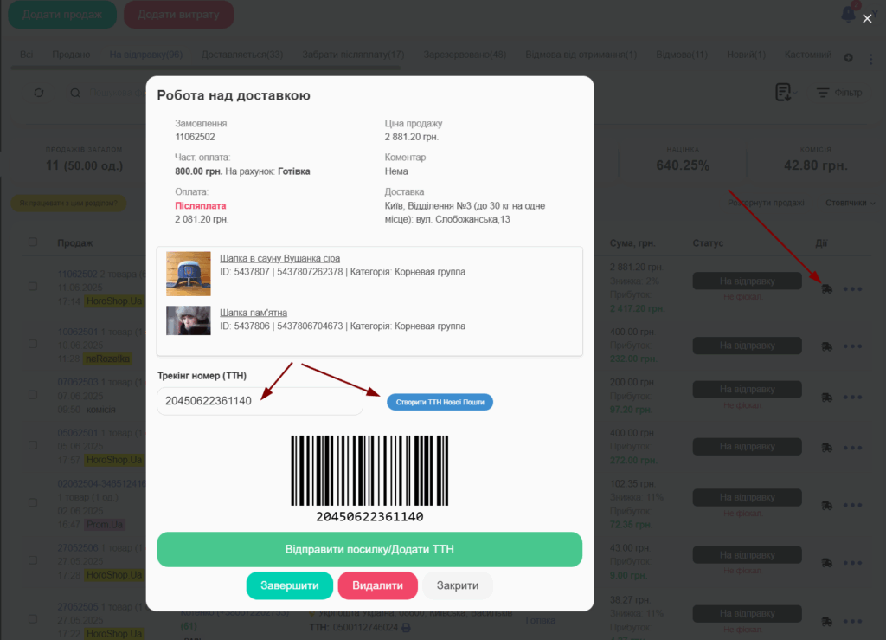Open the Доставляється(33) tab
Screen dimensions: 886x640
(x=242, y=55)
